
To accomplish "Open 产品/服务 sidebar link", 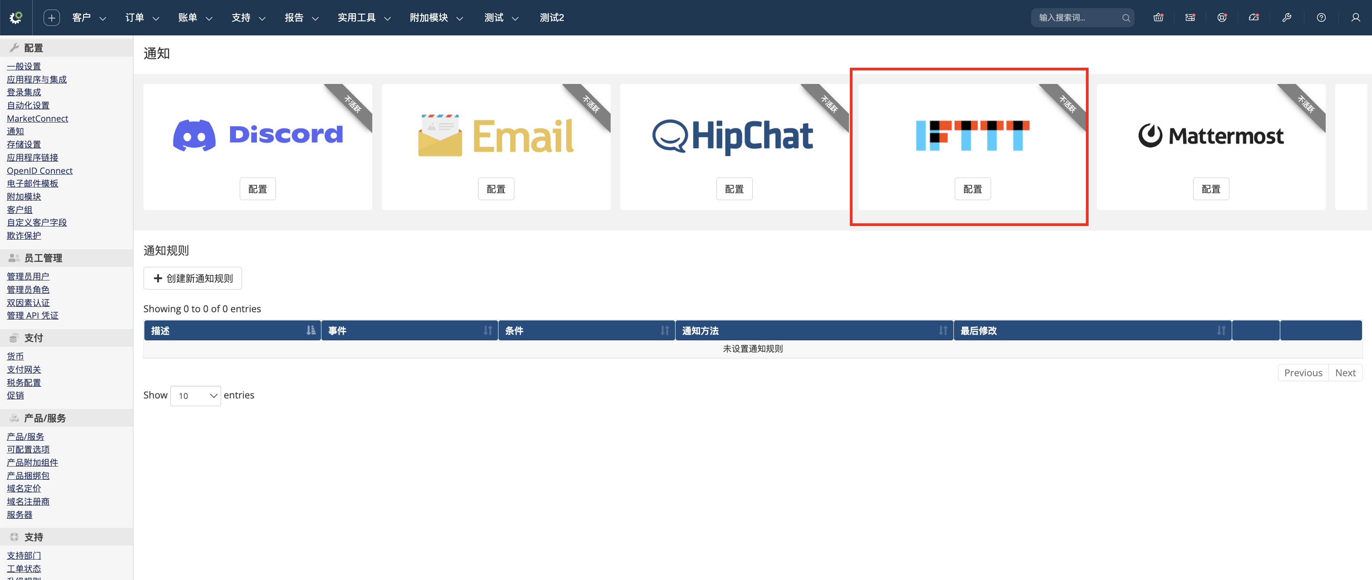I will [25, 437].
